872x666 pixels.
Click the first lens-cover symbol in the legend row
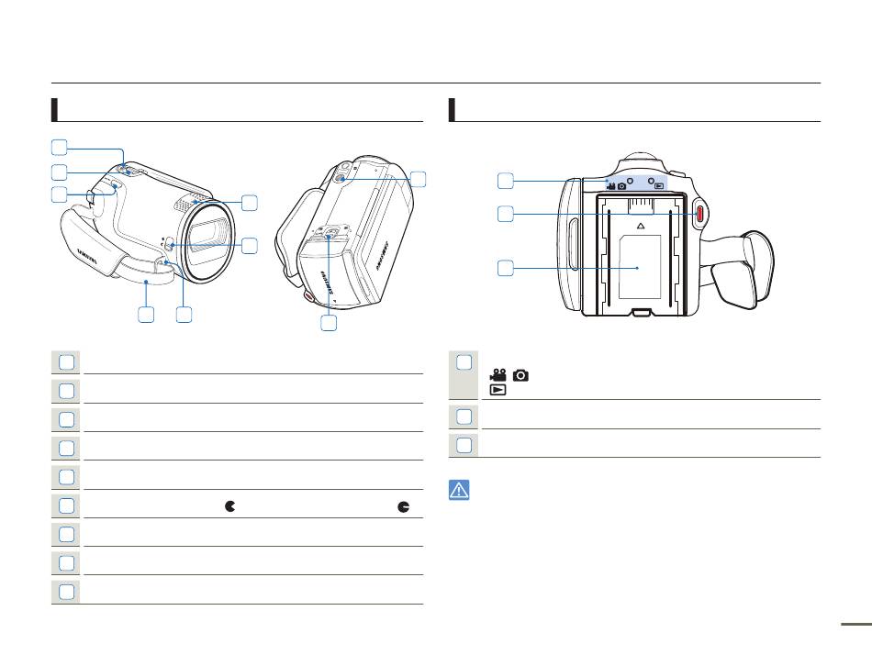[x=230, y=505]
